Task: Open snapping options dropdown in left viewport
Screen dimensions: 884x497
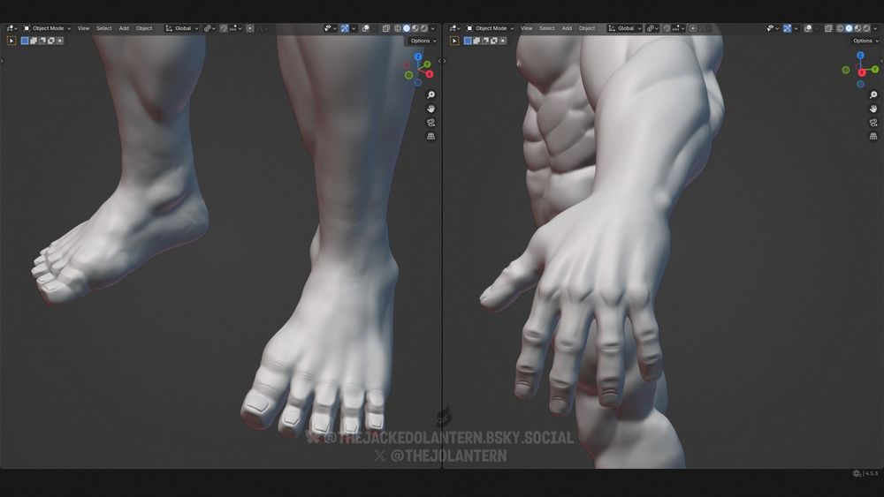Action: click(236, 28)
